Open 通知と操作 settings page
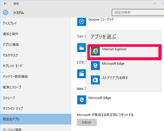The height and width of the screenshot is (131, 164). tap(36, 34)
